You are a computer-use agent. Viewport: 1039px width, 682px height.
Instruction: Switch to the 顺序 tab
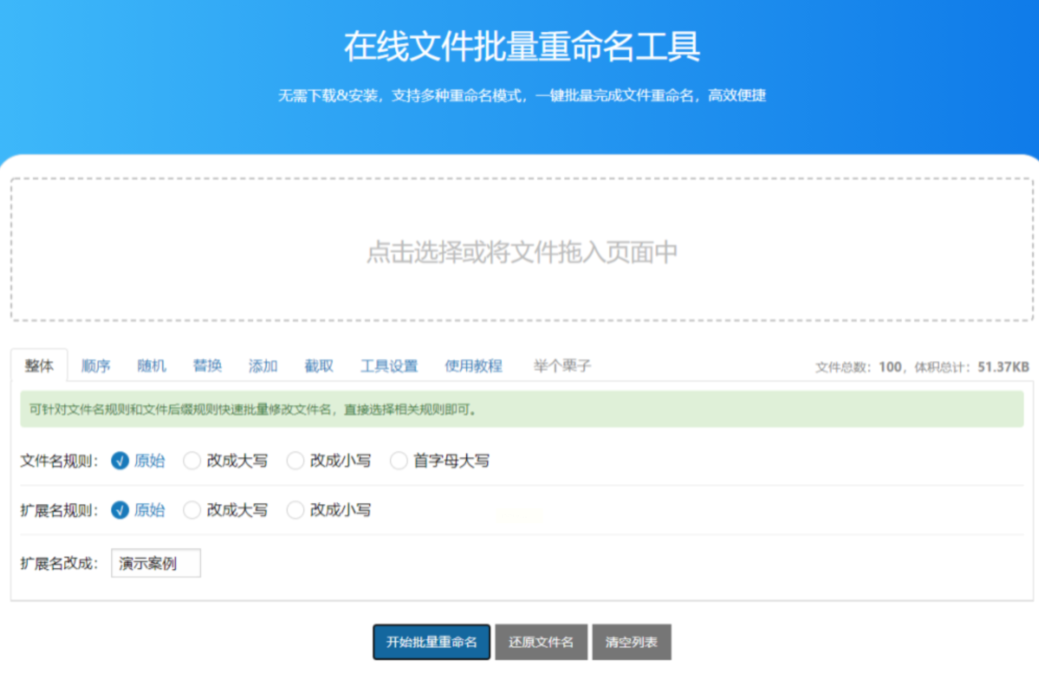pos(96,366)
